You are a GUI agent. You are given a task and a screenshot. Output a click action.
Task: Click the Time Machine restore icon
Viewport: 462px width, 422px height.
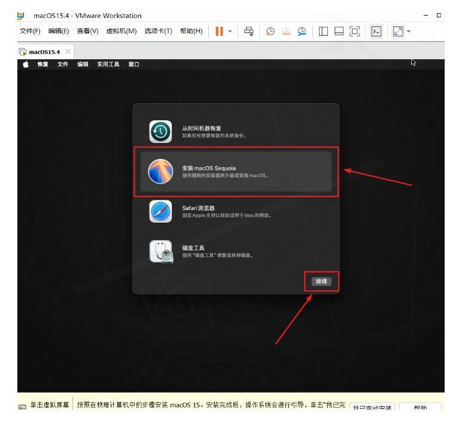[160, 132]
